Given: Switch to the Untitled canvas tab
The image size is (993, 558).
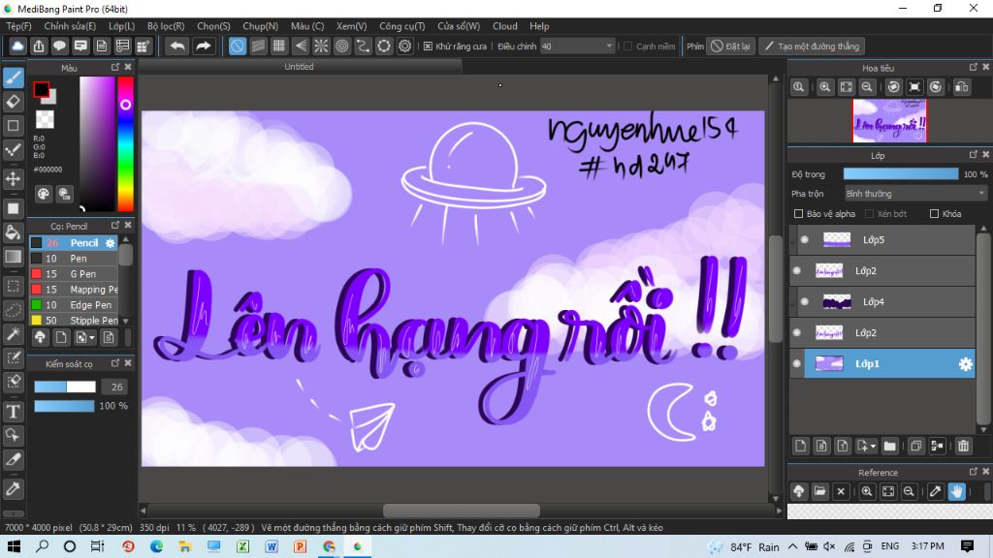Looking at the screenshot, I should [299, 67].
